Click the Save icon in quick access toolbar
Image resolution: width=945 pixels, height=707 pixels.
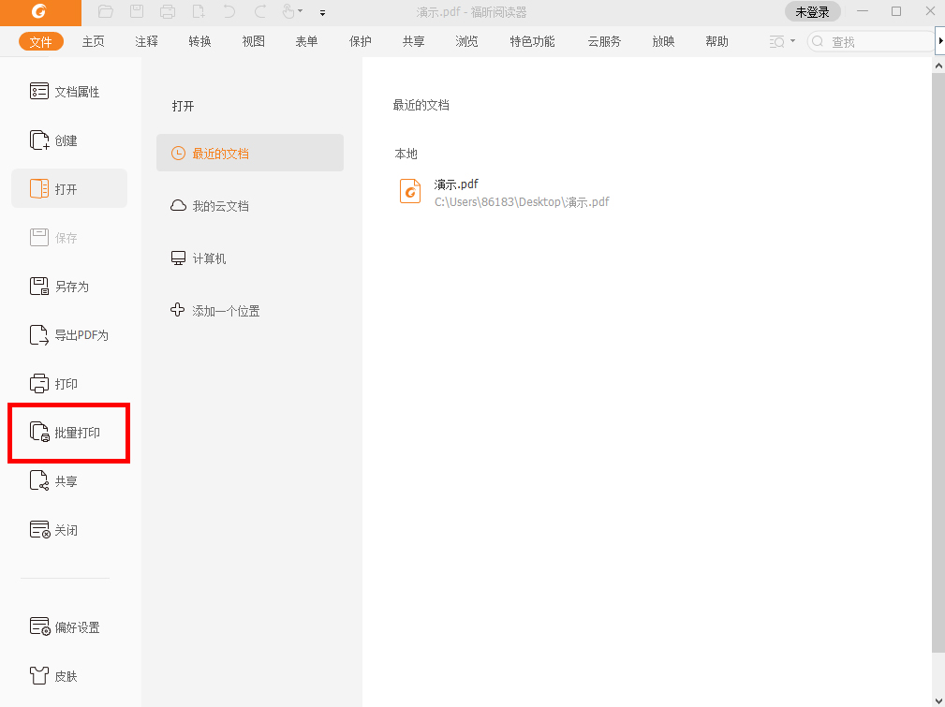pos(135,12)
